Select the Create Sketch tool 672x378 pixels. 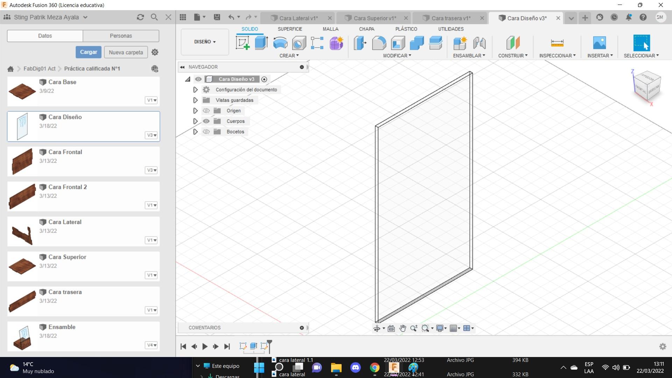click(242, 43)
